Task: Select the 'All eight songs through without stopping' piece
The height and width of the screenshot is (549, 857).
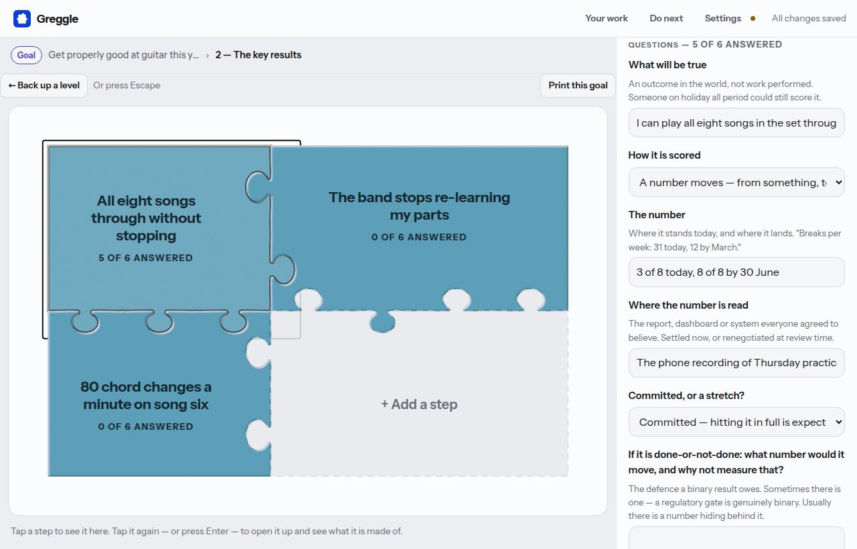Action: (159, 228)
